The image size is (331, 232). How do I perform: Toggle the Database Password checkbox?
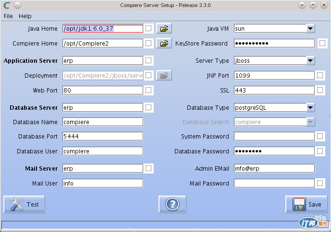click(x=320, y=151)
